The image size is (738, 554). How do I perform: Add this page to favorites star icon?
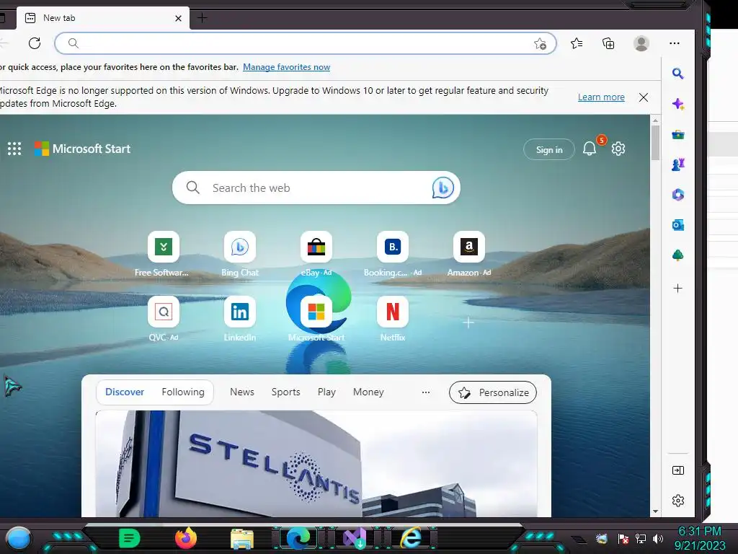[x=540, y=44]
